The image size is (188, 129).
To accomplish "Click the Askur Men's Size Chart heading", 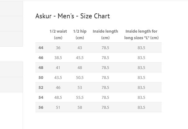I will coord(73,16).
